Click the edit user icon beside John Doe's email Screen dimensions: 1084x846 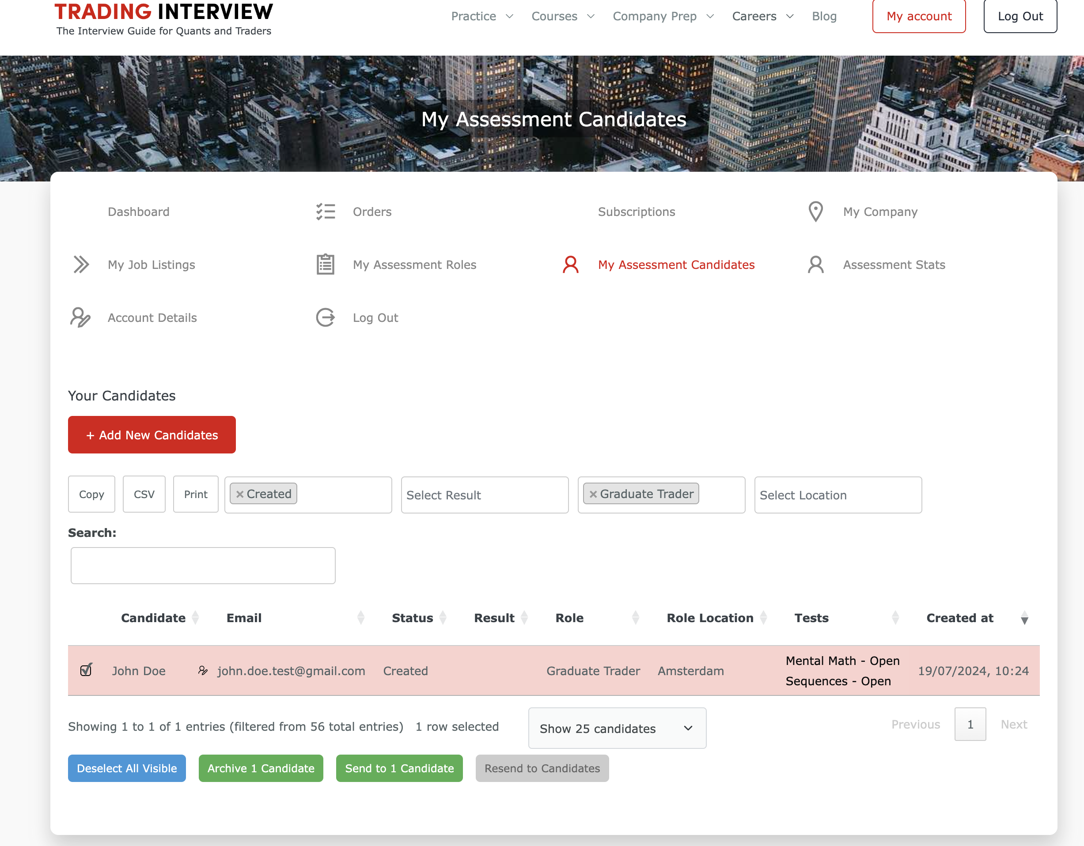point(202,671)
